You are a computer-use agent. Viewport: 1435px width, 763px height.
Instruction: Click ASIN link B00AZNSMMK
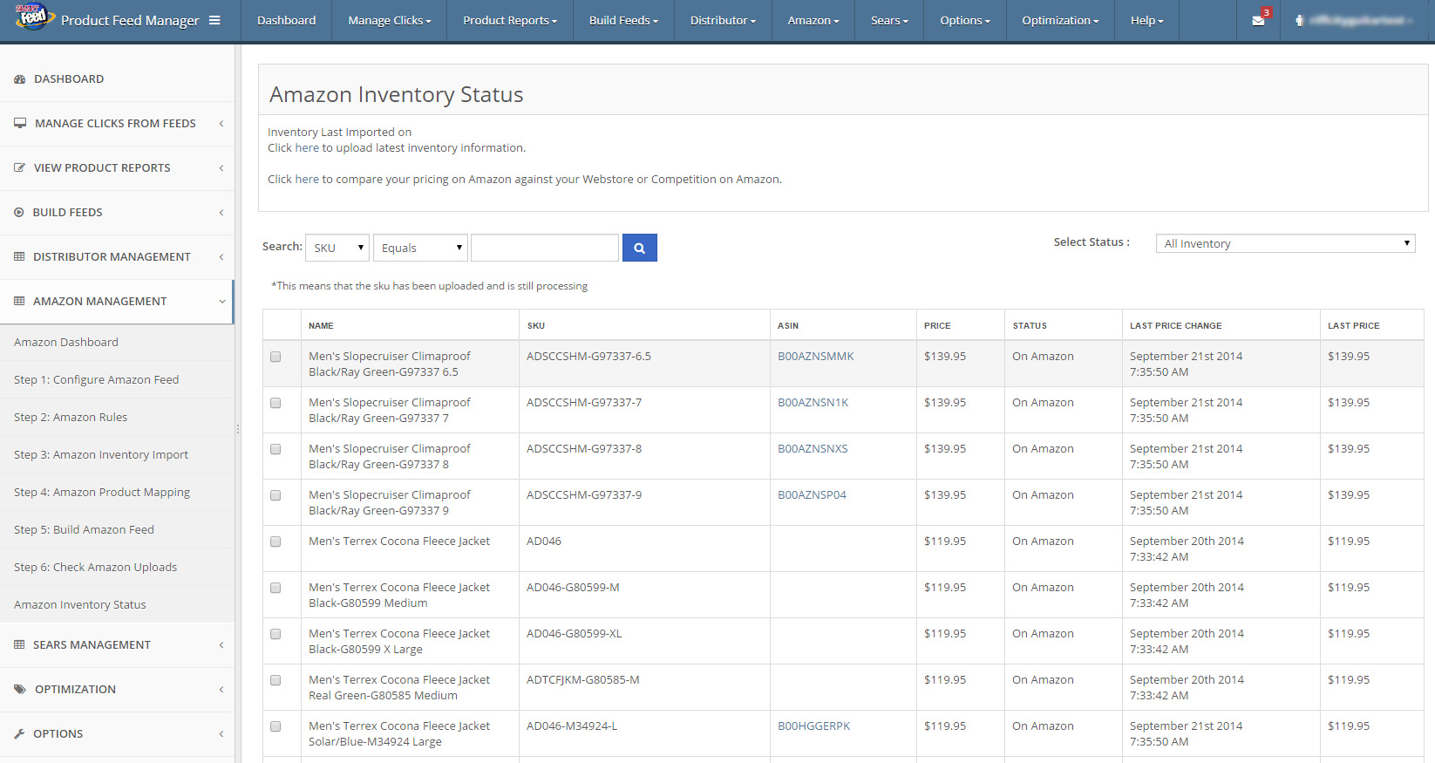tap(816, 357)
